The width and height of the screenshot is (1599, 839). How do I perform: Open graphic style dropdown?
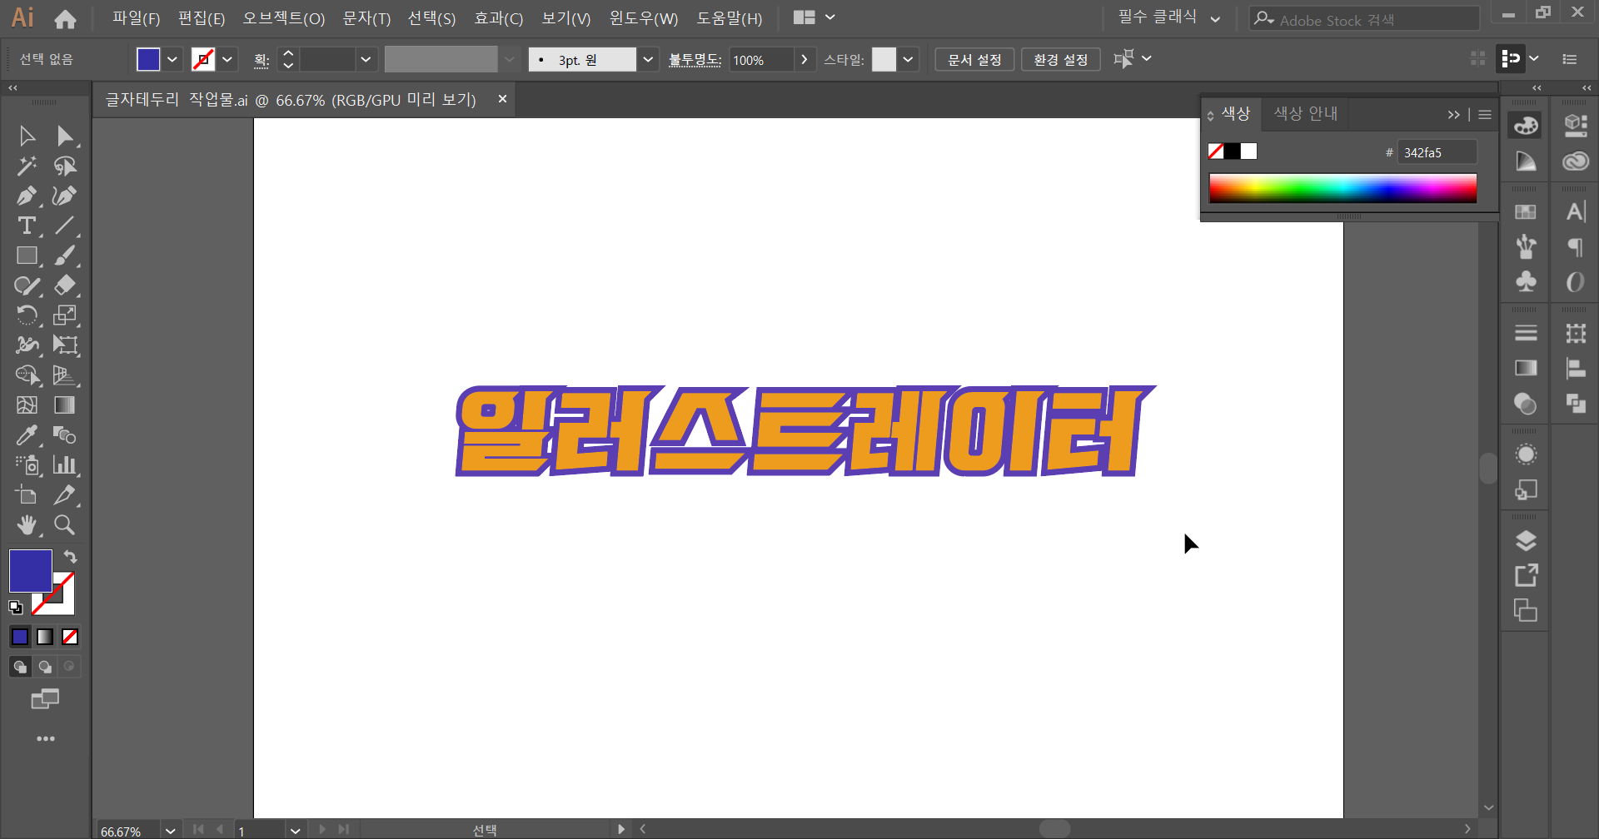click(x=908, y=59)
